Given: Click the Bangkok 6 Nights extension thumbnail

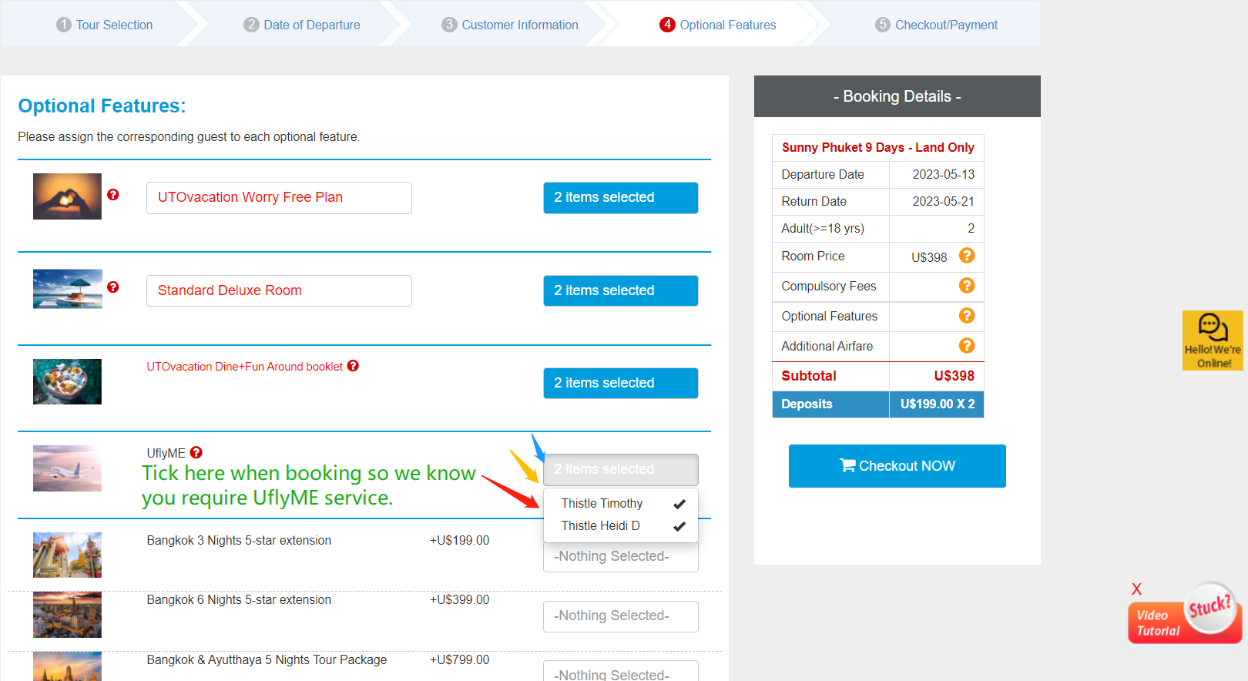Looking at the screenshot, I should coord(67,614).
